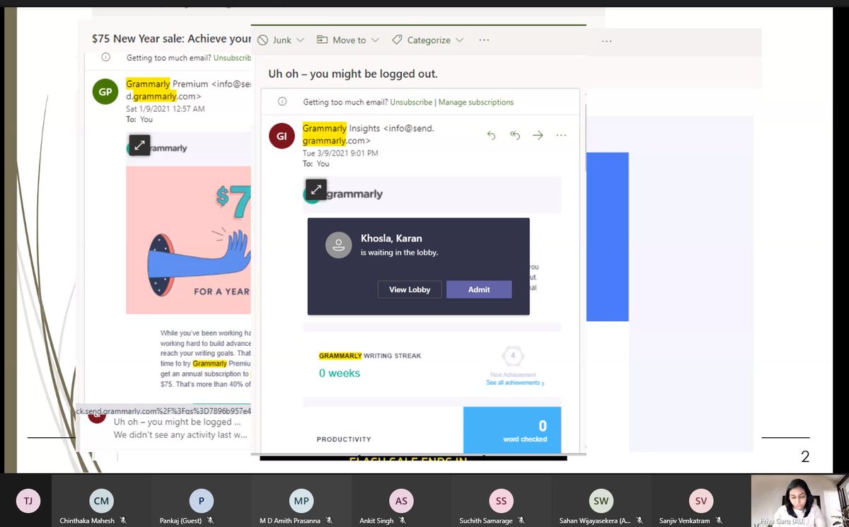Image resolution: width=849 pixels, height=527 pixels.
Task: Open the Manage subscriptions link
Action: coord(476,102)
